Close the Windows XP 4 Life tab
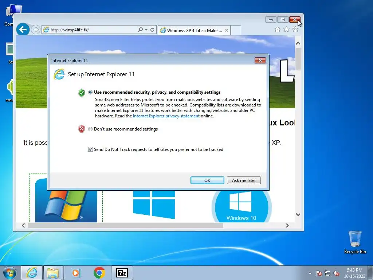Image resolution: width=373 pixels, height=280 pixels. pyautogui.click(x=227, y=30)
